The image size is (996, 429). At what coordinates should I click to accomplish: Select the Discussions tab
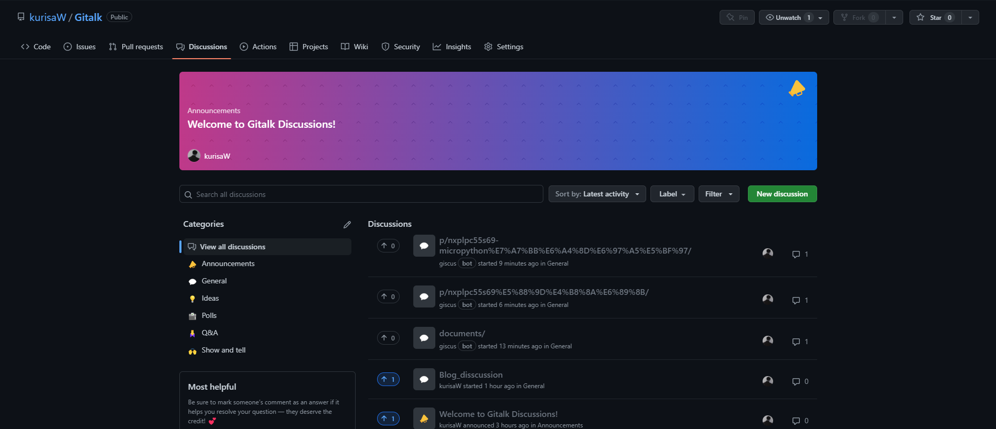point(201,47)
